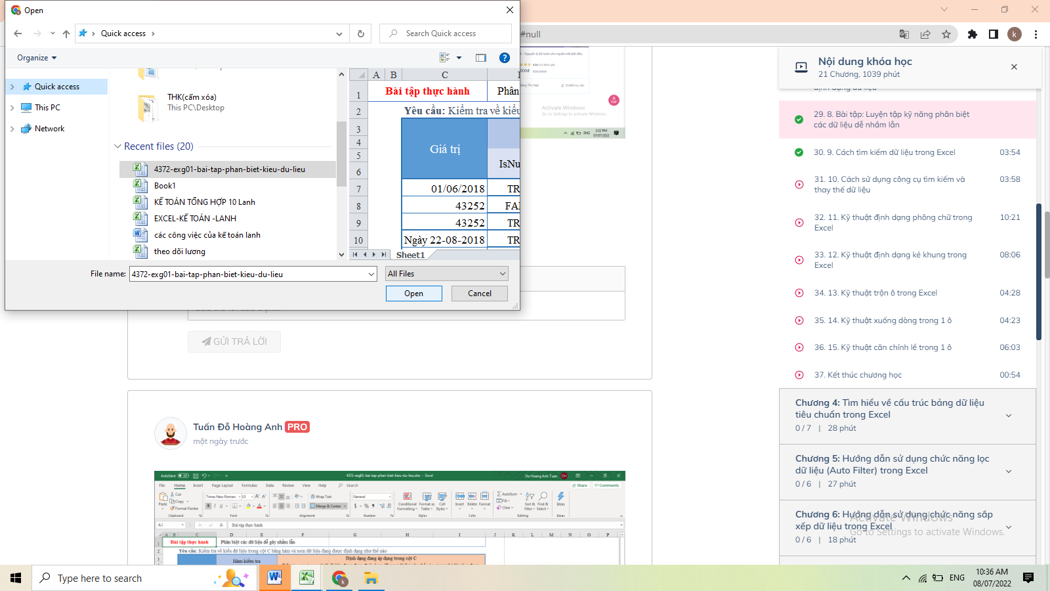Go back in the Open dialog
Screen dimensions: 1050x591
coord(18,33)
